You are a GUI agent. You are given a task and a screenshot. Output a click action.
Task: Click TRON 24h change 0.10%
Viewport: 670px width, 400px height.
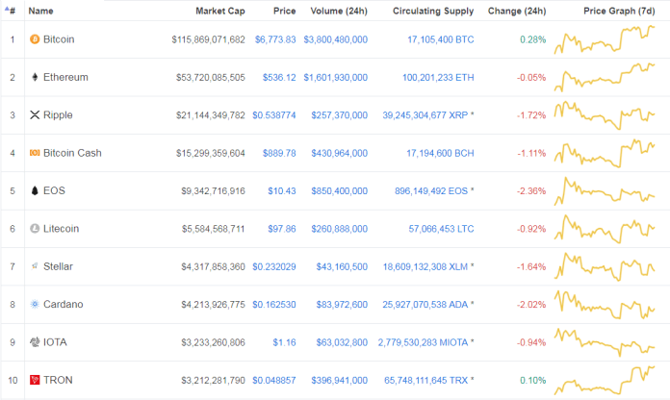click(533, 381)
